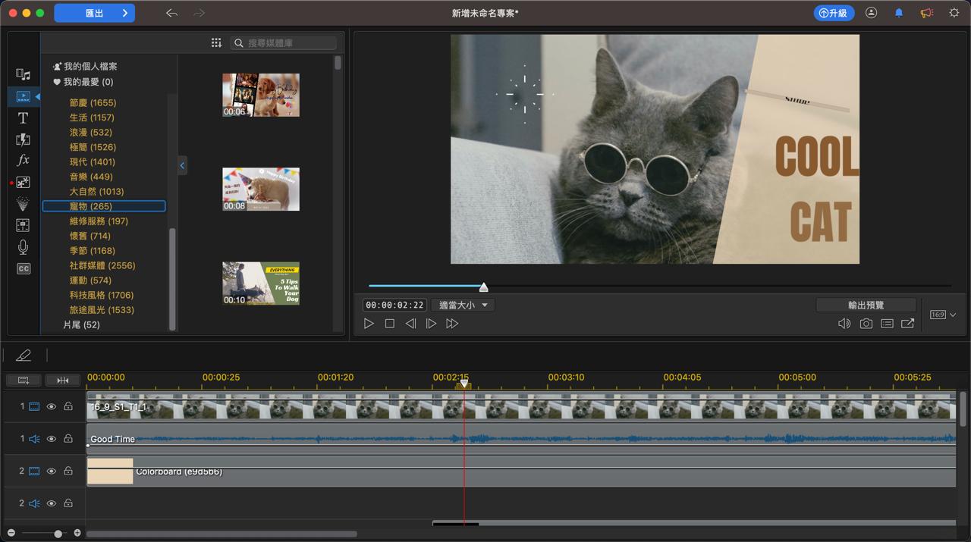
Task: Open the Effects room (fx icon)
Action: (23, 161)
